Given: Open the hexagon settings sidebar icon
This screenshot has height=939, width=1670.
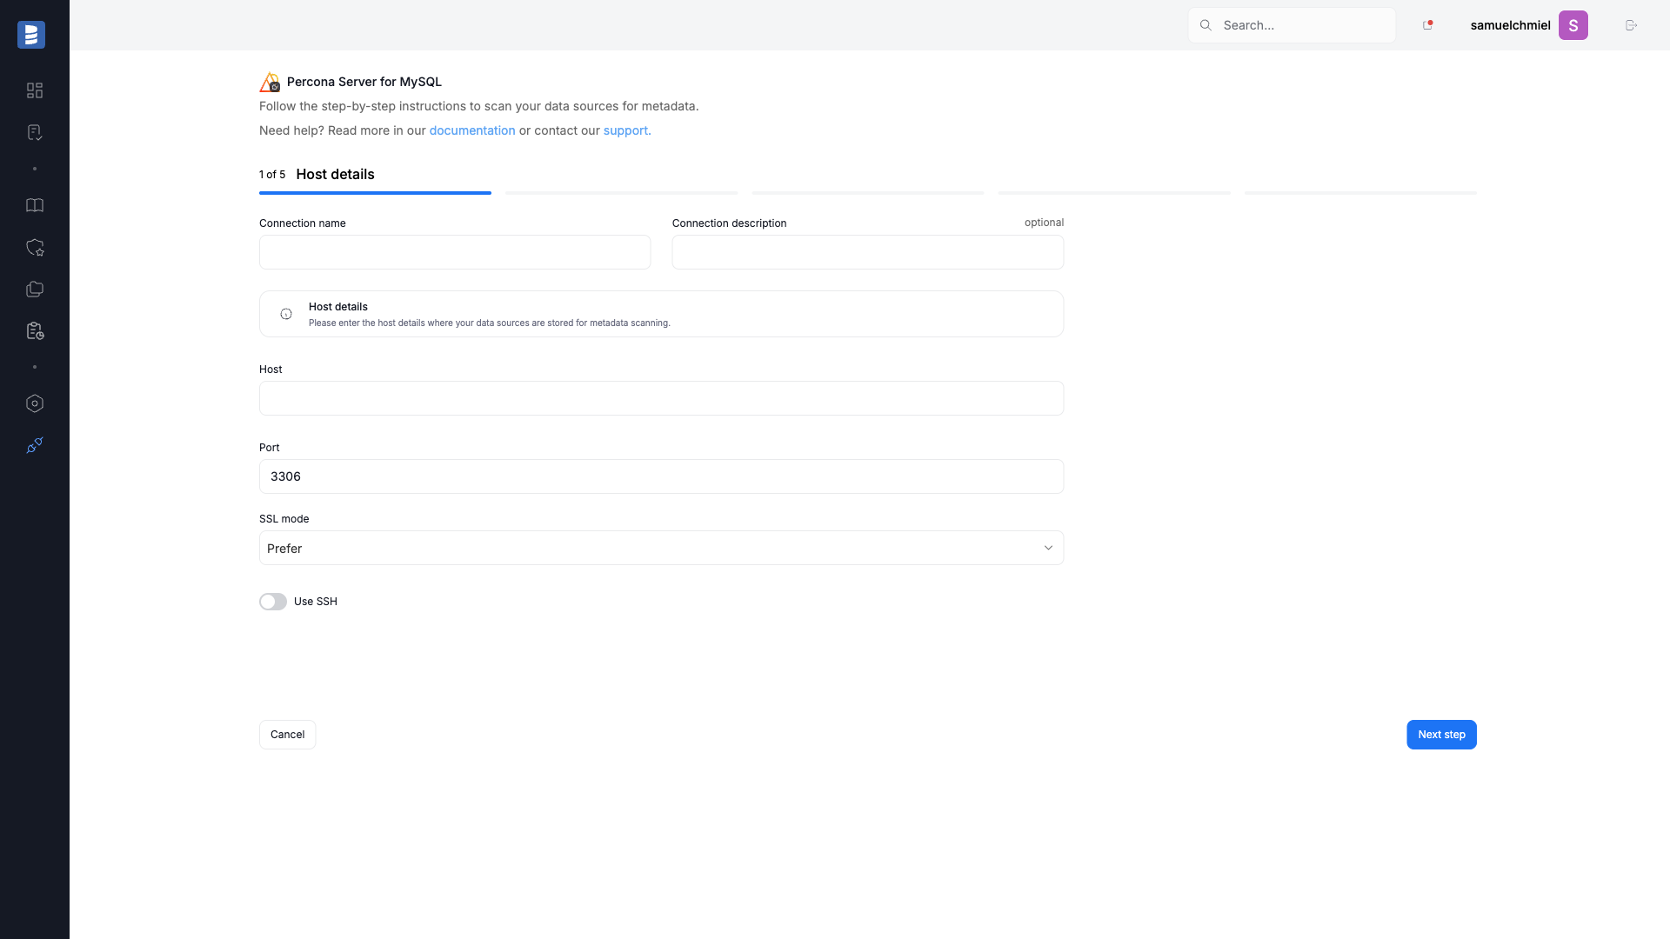Looking at the screenshot, I should [x=35, y=403].
